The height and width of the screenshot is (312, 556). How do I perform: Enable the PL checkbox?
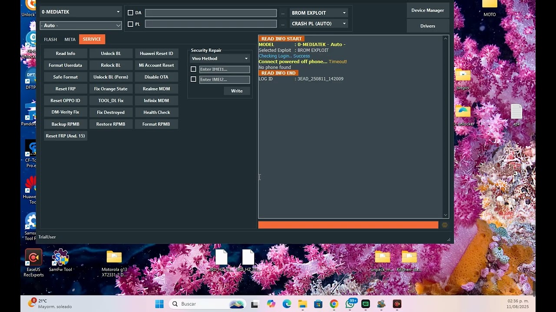click(x=130, y=24)
